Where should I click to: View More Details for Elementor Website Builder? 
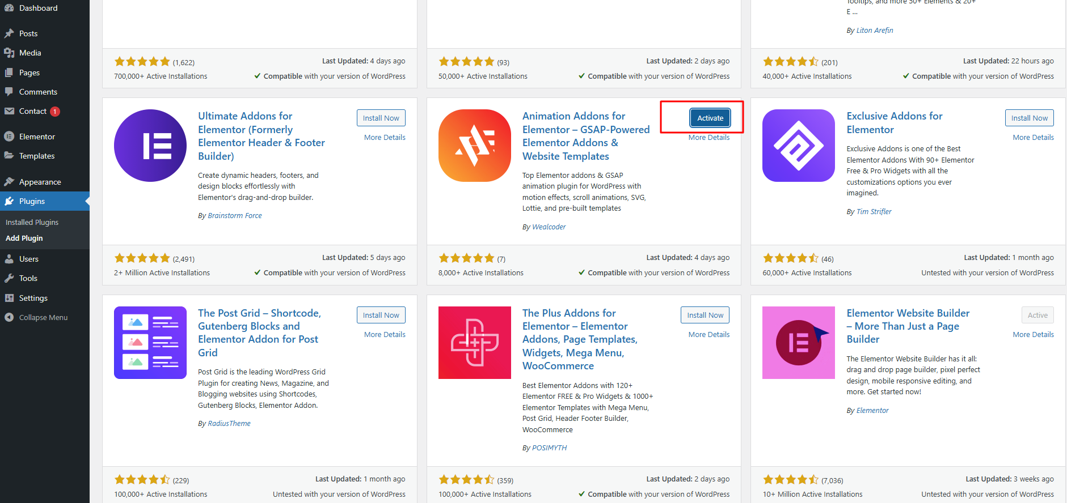pyautogui.click(x=1033, y=334)
